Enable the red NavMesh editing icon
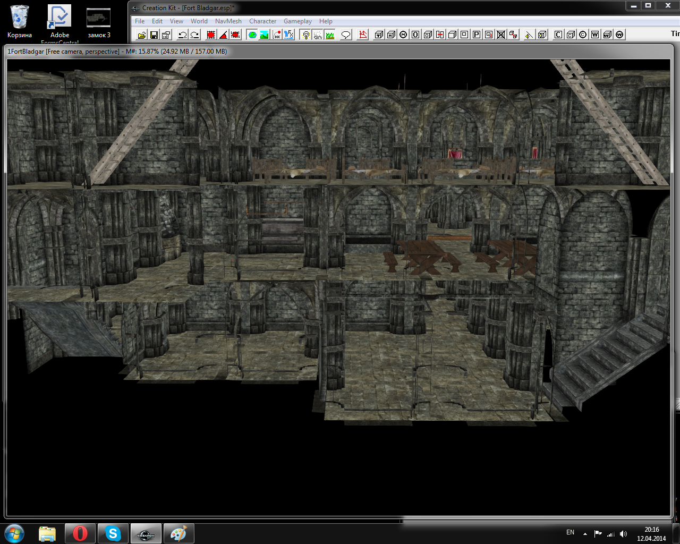680x544 pixels. [363, 35]
